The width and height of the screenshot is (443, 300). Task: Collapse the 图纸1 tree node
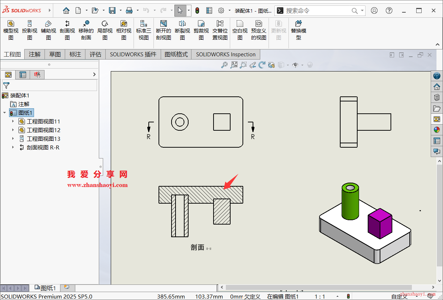pyautogui.click(x=5, y=113)
